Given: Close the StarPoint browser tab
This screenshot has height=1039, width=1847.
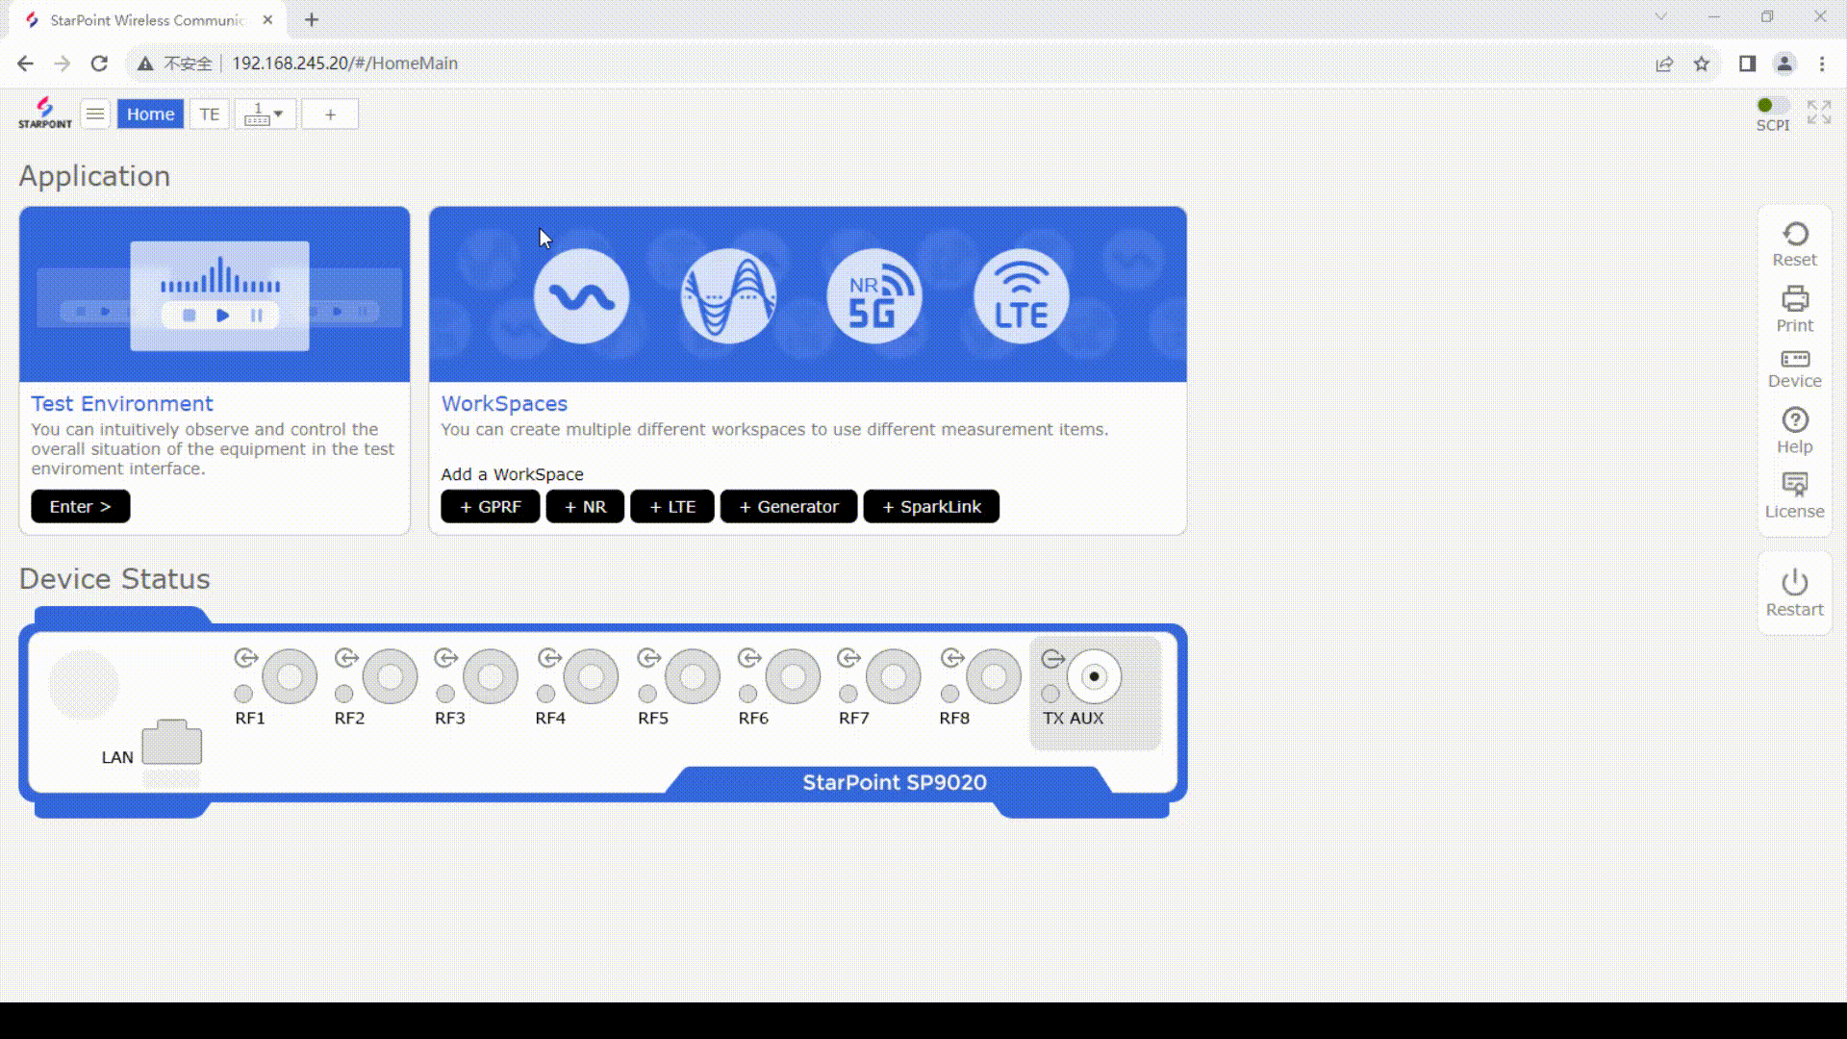Looking at the screenshot, I should (267, 19).
